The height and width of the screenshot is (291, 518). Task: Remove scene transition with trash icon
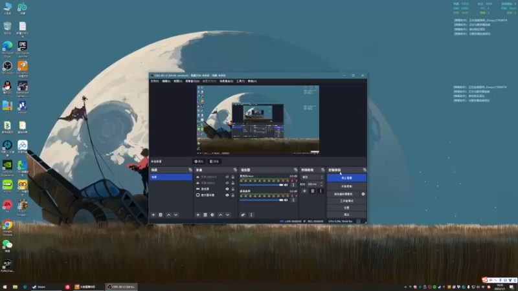(x=313, y=191)
